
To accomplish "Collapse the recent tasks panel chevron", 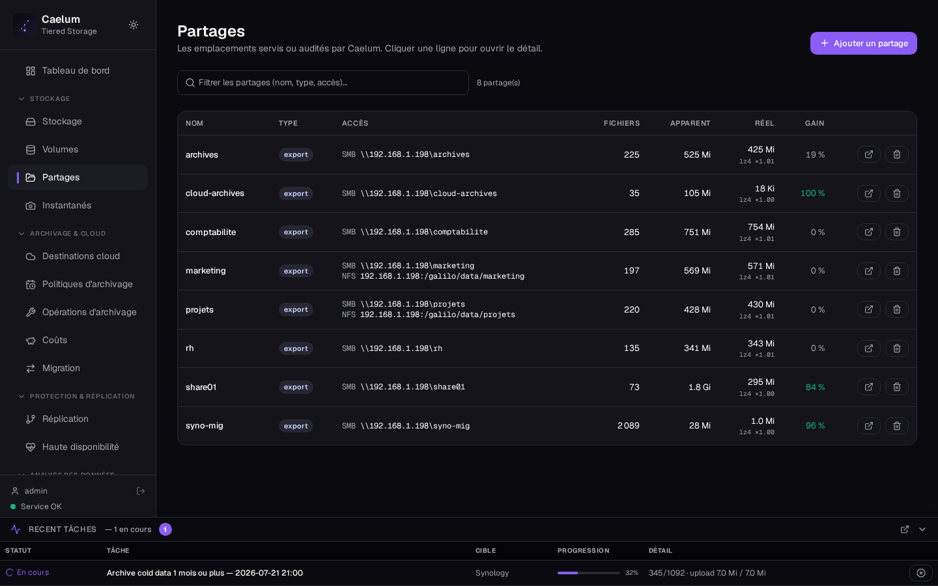I will click(922, 529).
